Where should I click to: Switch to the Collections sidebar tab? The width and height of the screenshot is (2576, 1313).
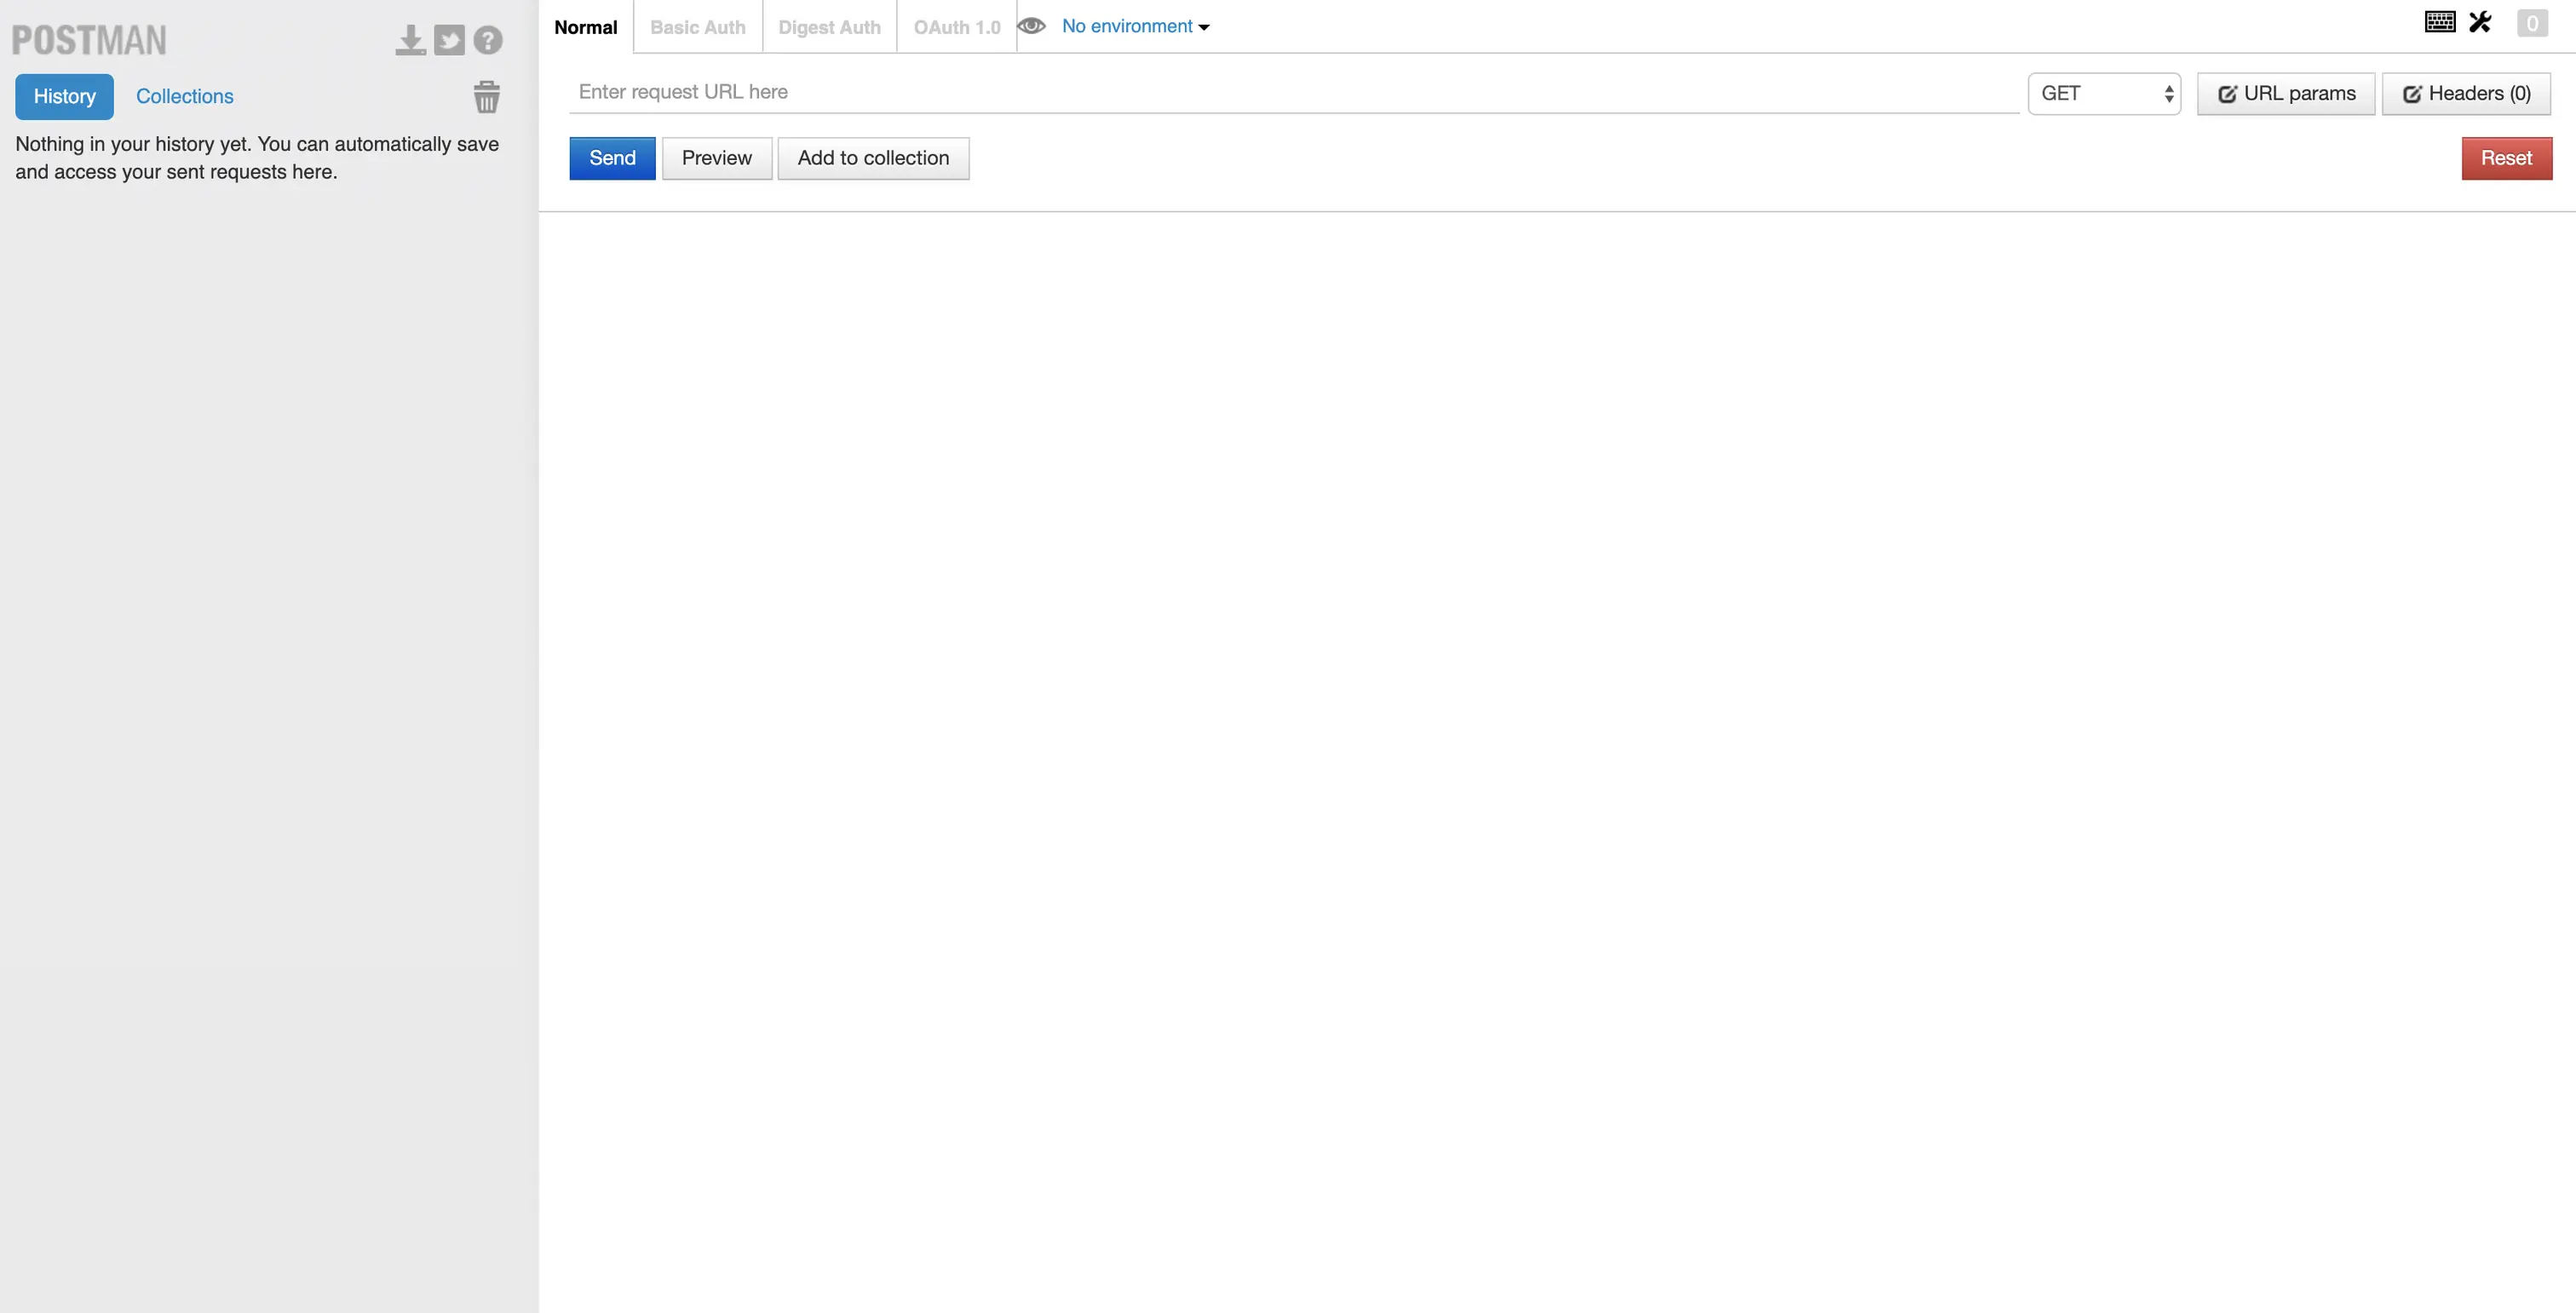[x=184, y=97]
